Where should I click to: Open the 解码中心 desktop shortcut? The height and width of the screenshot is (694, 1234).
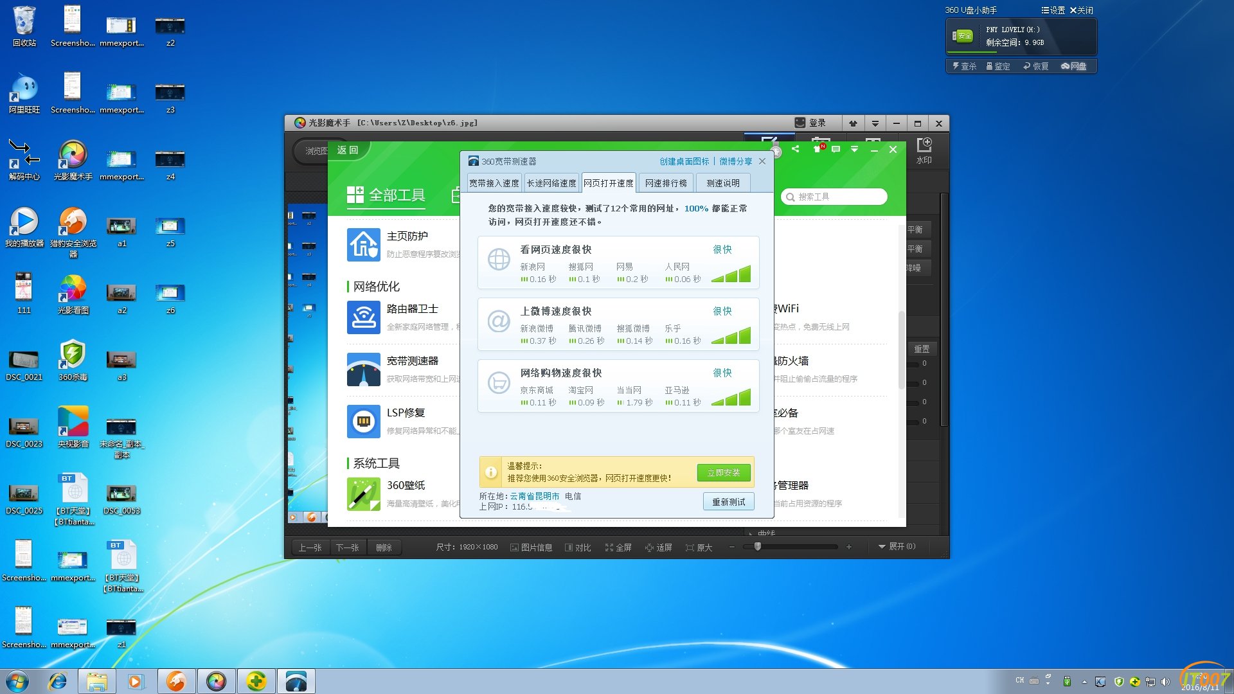point(24,159)
